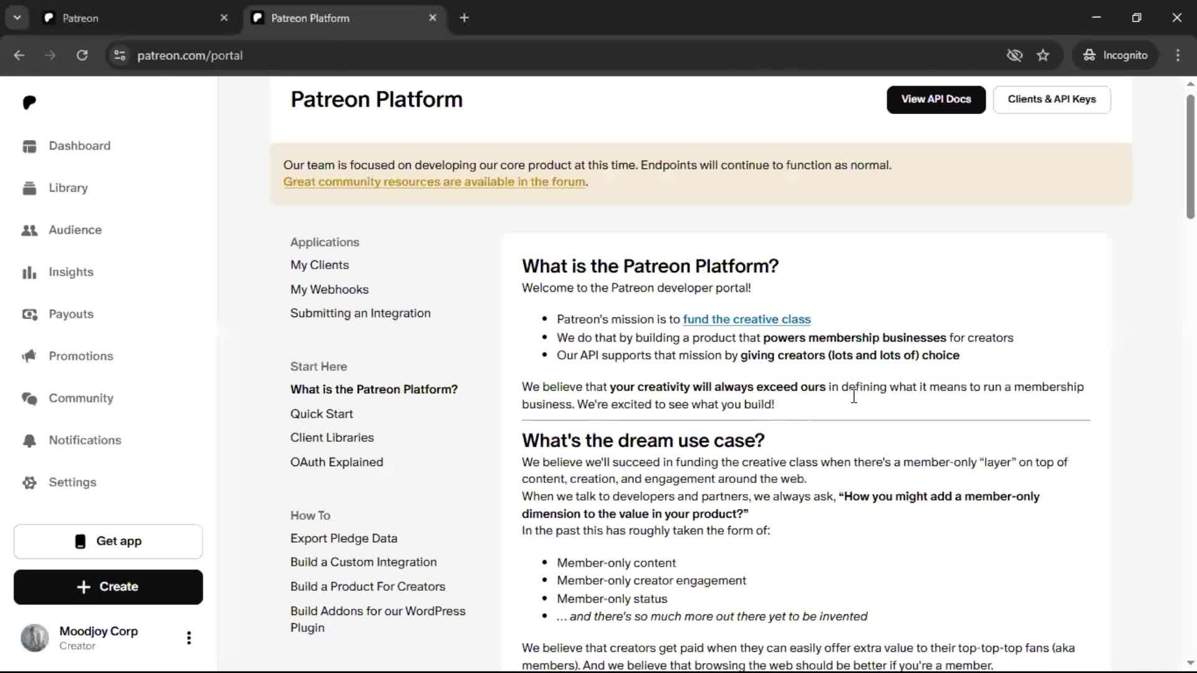Open My Webhooks link

[x=329, y=290]
